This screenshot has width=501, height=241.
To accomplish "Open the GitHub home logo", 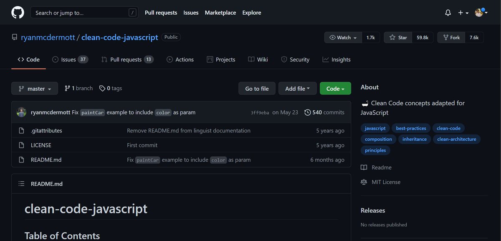I will point(18,13).
